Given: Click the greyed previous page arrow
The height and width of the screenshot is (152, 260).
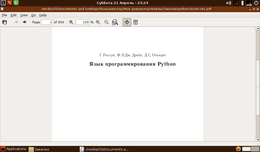Looking at the screenshot, I should coord(16,22).
